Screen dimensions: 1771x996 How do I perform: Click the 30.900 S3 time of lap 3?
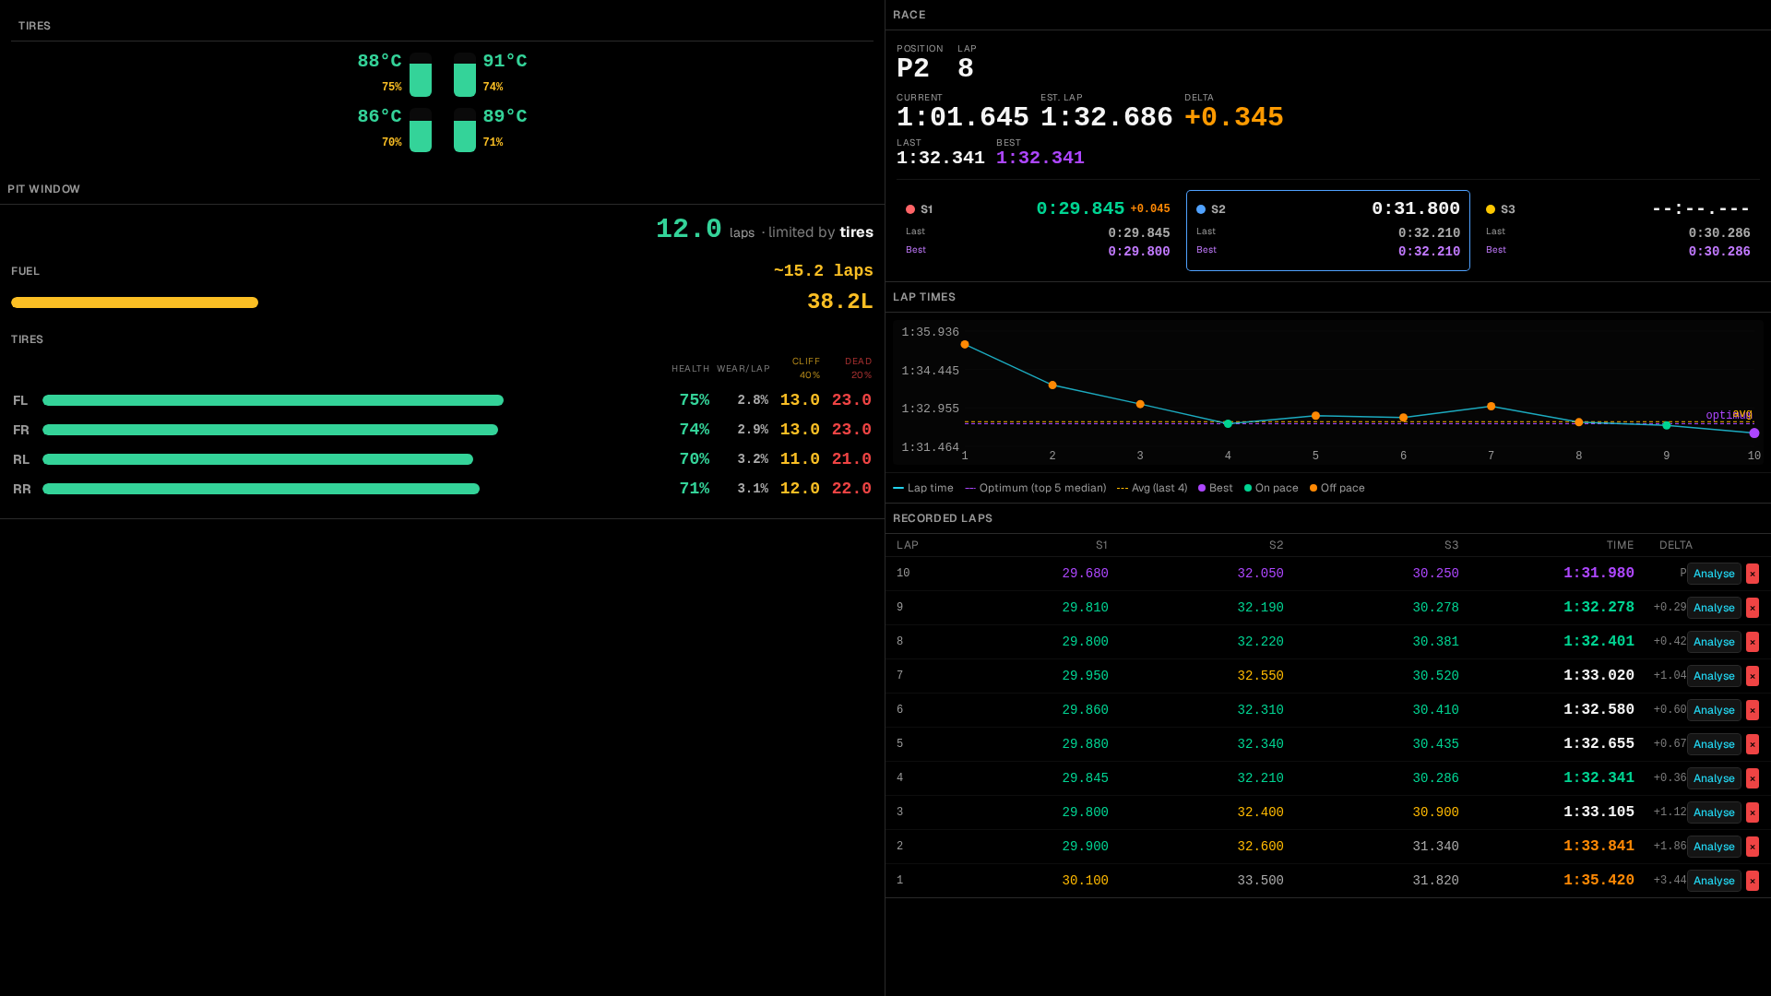click(1436, 812)
